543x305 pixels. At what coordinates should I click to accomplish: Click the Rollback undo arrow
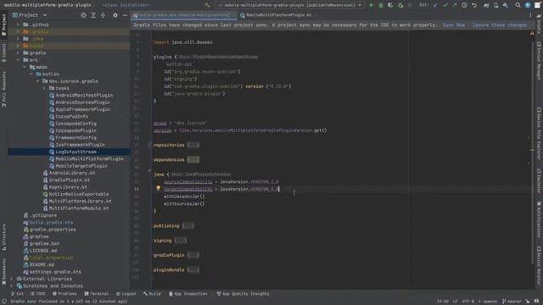click(474, 5)
